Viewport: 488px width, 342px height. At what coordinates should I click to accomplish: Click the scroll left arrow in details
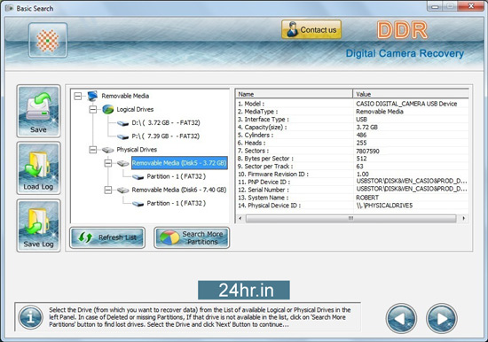[240, 218]
